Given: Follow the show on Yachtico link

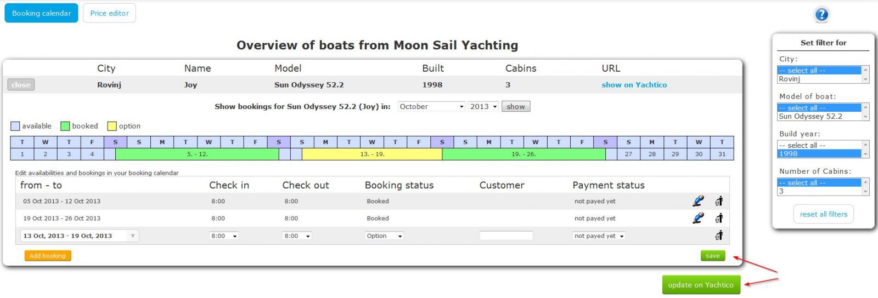Looking at the screenshot, I should (x=634, y=85).
